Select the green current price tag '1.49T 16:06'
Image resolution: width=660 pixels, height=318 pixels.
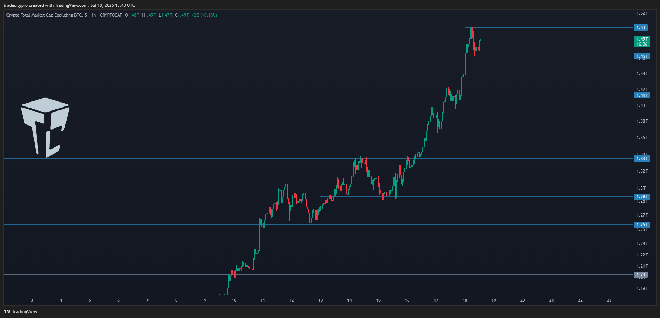(642, 42)
